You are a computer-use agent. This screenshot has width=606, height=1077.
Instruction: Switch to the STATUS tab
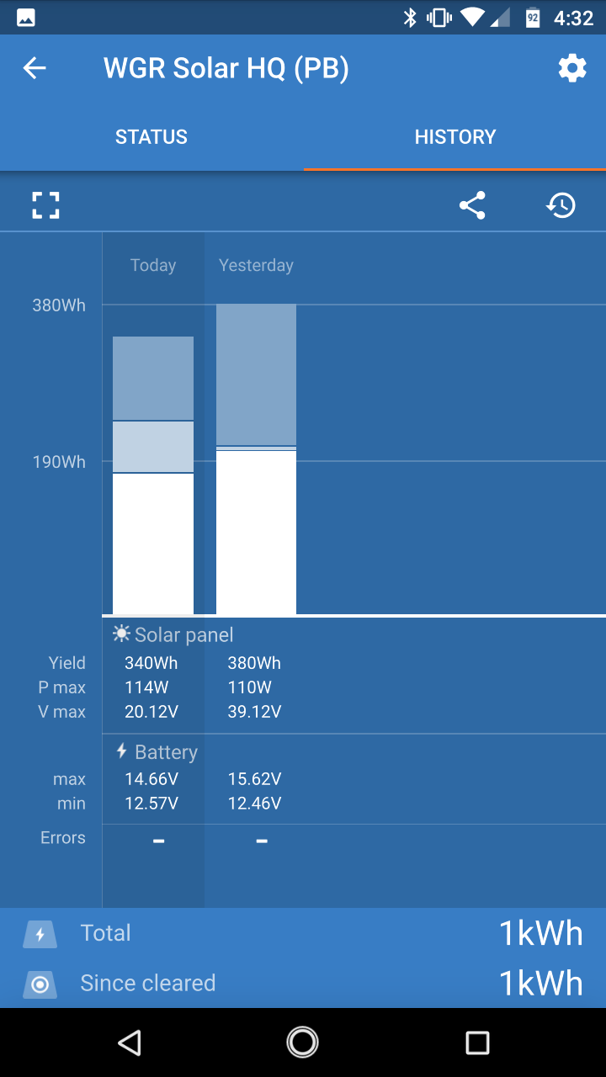(151, 137)
